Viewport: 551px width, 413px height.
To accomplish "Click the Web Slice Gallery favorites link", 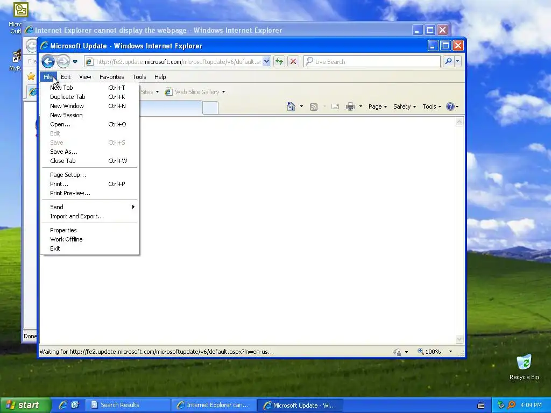I will [x=193, y=92].
